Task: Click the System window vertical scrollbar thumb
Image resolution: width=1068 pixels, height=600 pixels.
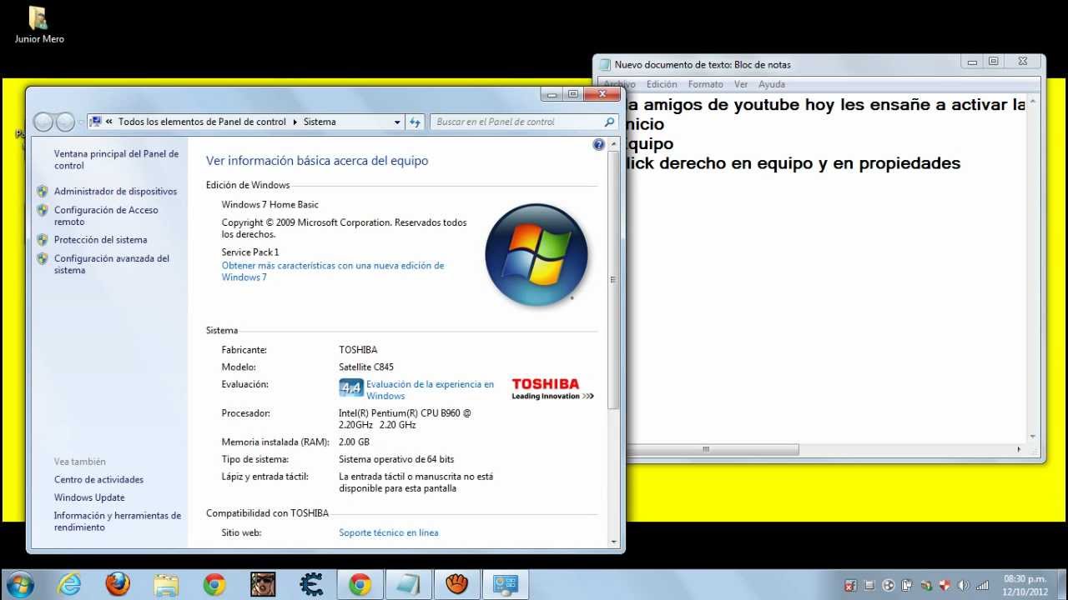Action: click(x=614, y=280)
